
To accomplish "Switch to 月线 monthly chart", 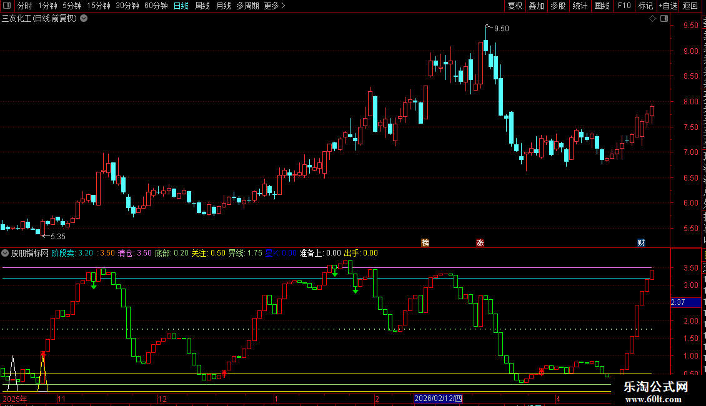I will tap(223, 6).
